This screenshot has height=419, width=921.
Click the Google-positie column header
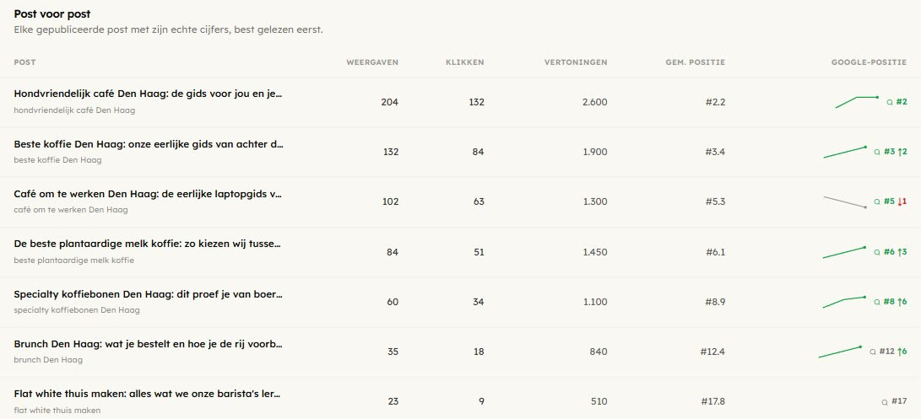pos(869,62)
